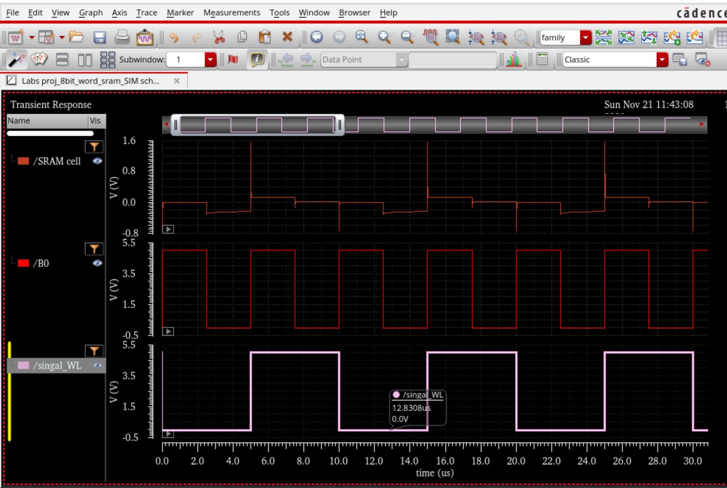Open the Subwindow number dropdown
This screenshot has width=727, height=488.
(210, 60)
